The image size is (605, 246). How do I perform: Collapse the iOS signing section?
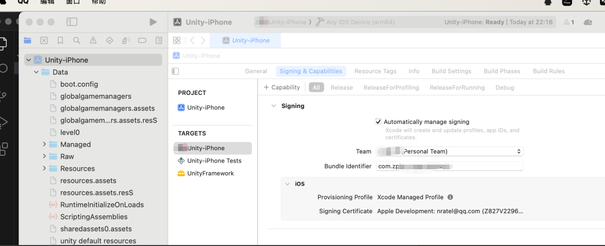point(287,184)
